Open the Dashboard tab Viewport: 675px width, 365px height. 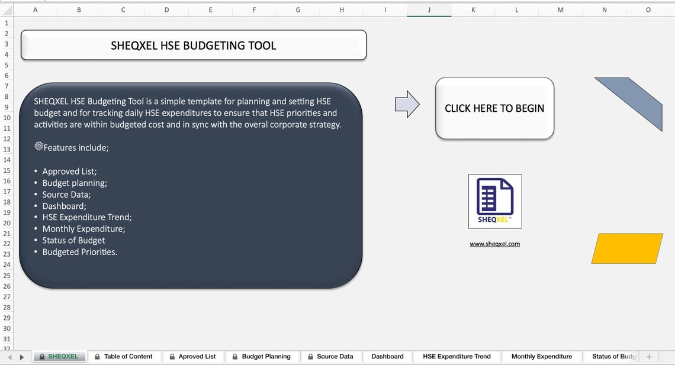coord(387,356)
